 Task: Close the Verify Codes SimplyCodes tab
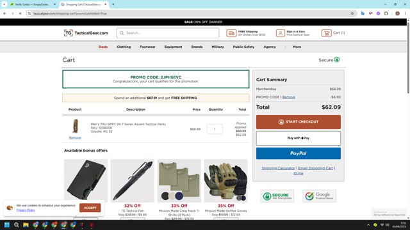pyautogui.click(x=54, y=4)
